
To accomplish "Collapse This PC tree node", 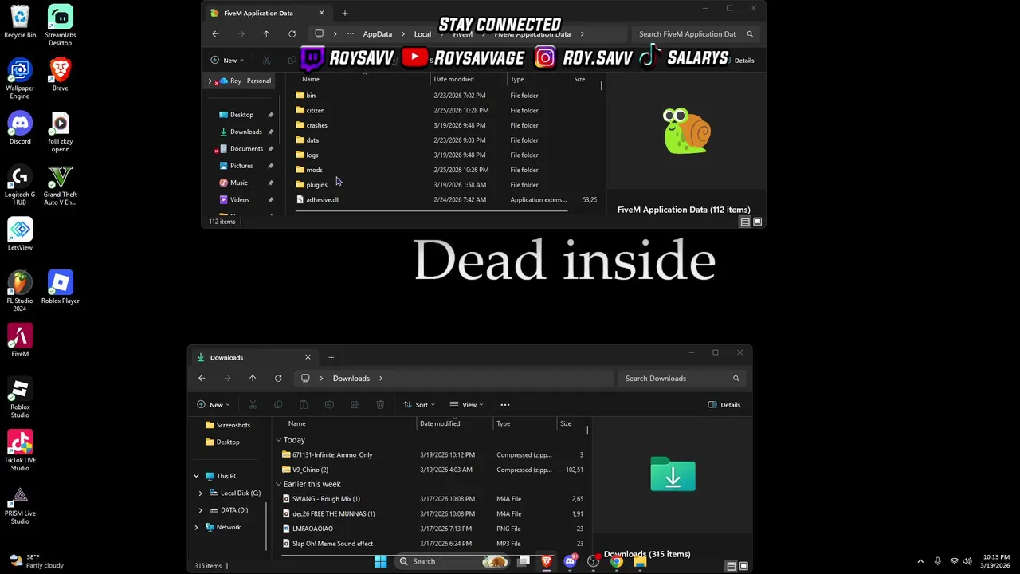I will click(x=196, y=476).
